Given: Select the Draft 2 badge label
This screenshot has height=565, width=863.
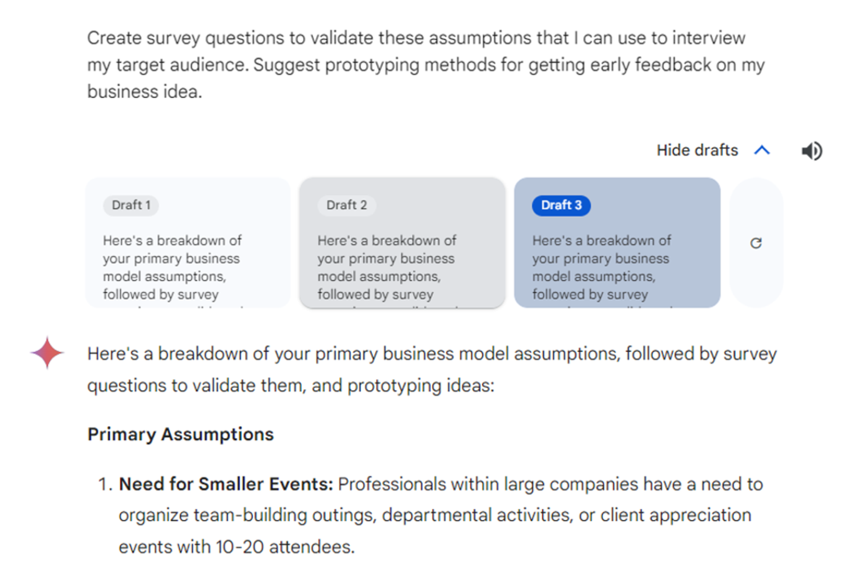Looking at the screenshot, I should pos(347,205).
